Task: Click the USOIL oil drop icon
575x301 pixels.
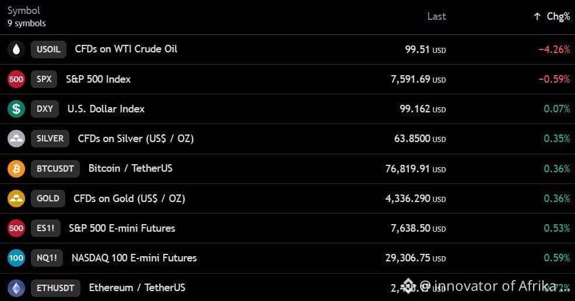Action: [16, 49]
